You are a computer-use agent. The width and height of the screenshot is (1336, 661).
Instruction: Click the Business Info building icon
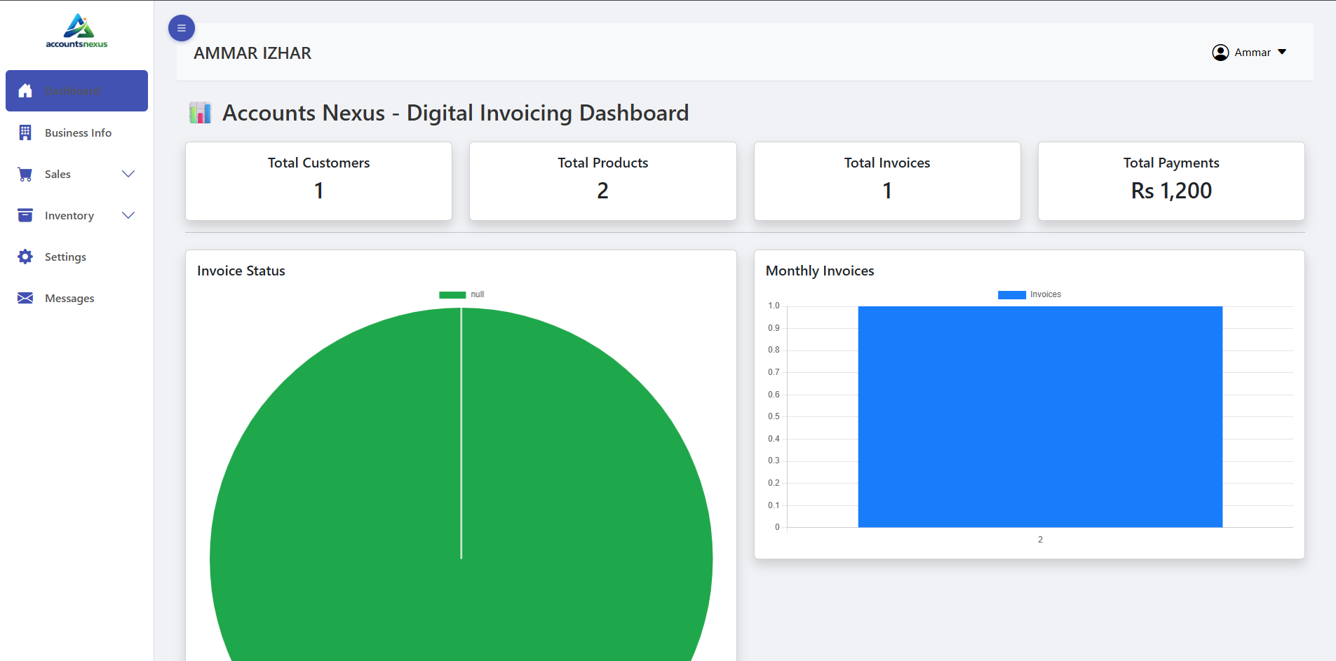(x=25, y=132)
